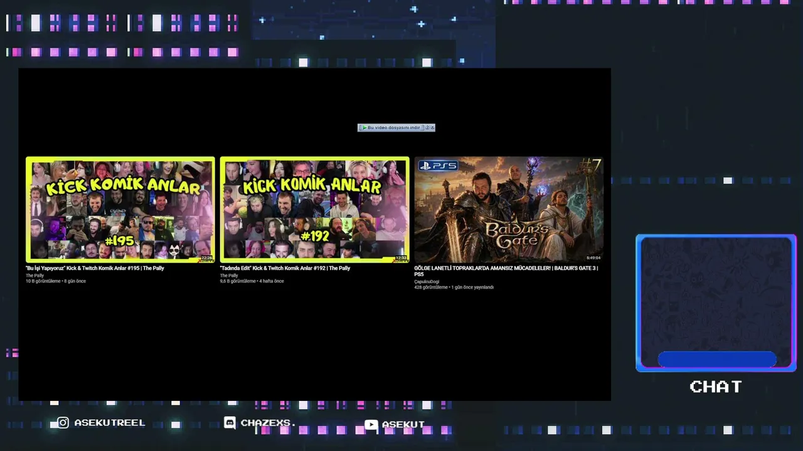The image size is (803, 451).
Task: Open the ÇapulcuDogi channel link
Action: coord(427,282)
